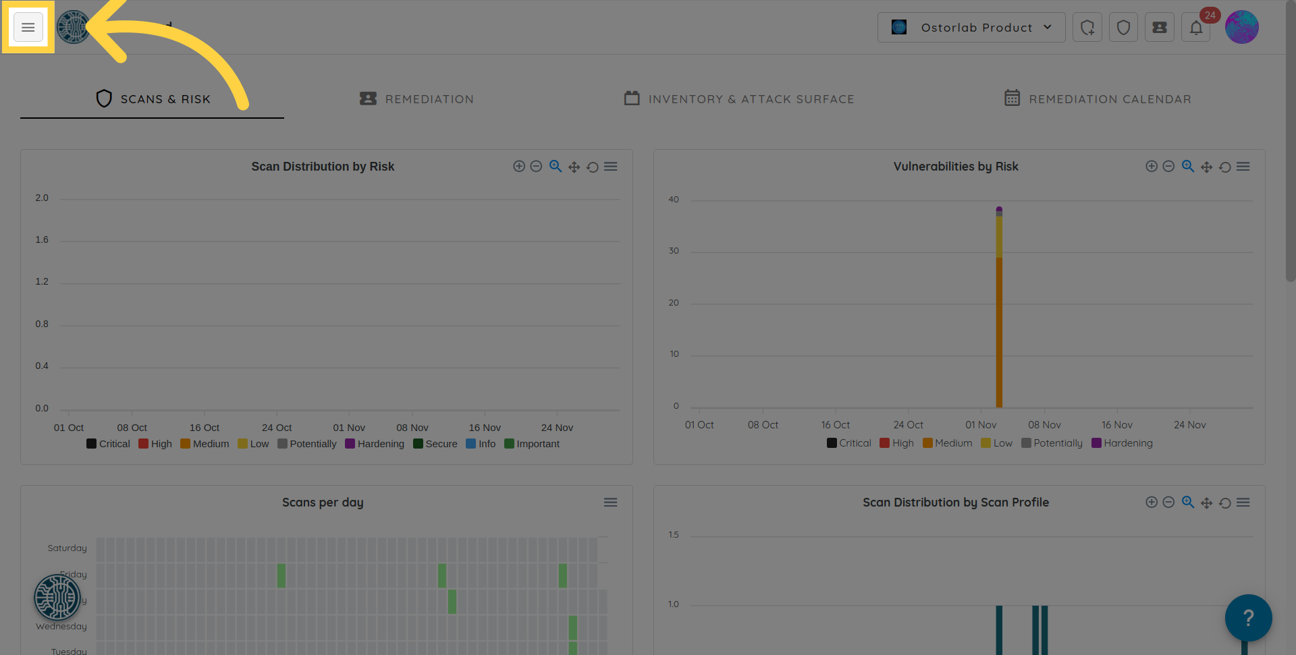Click the help question mark button
This screenshot has height=655, width=1296.
point(1248,617)
